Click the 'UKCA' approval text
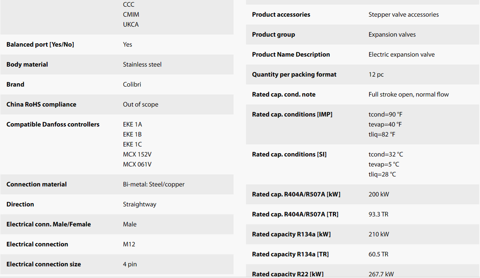This screenshot has width=480, height=278. pyautogui.click(x=131, y=25)
